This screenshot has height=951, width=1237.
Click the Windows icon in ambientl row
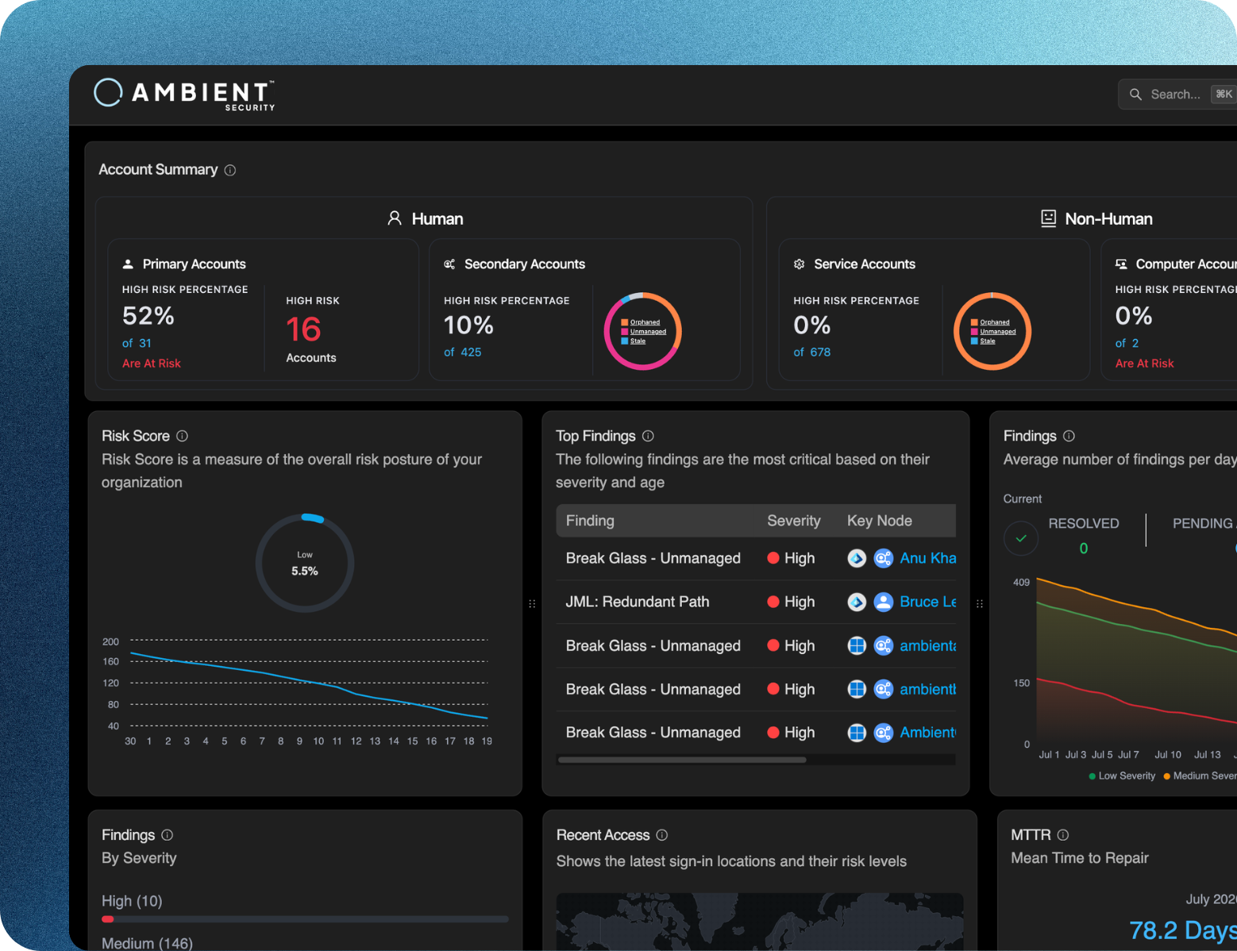(857, 689)
